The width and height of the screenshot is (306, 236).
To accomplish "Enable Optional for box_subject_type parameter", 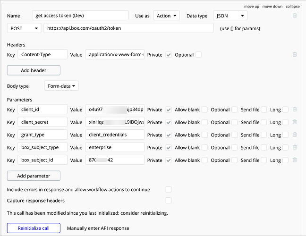I will 235,148.
